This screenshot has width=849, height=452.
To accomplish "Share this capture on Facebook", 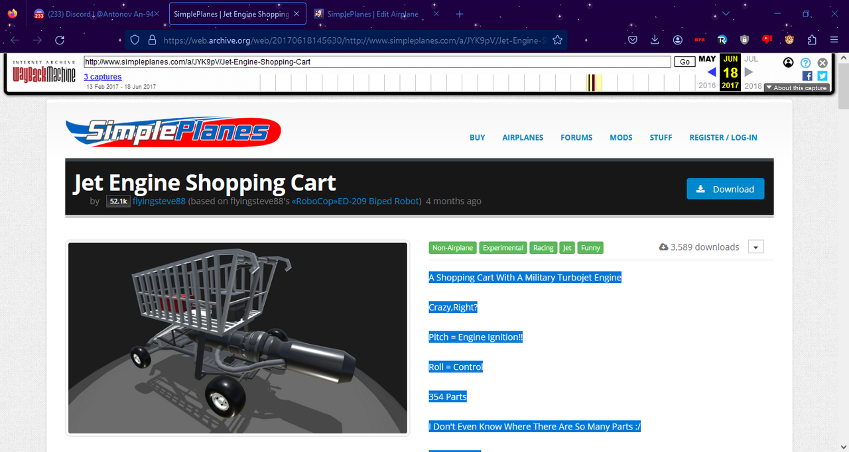I will [807, 76].
